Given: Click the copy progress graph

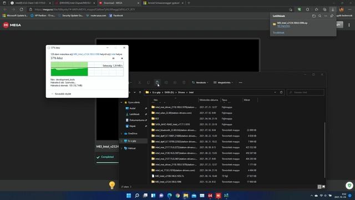Looking at the screenshot, I should coord(87,69).
